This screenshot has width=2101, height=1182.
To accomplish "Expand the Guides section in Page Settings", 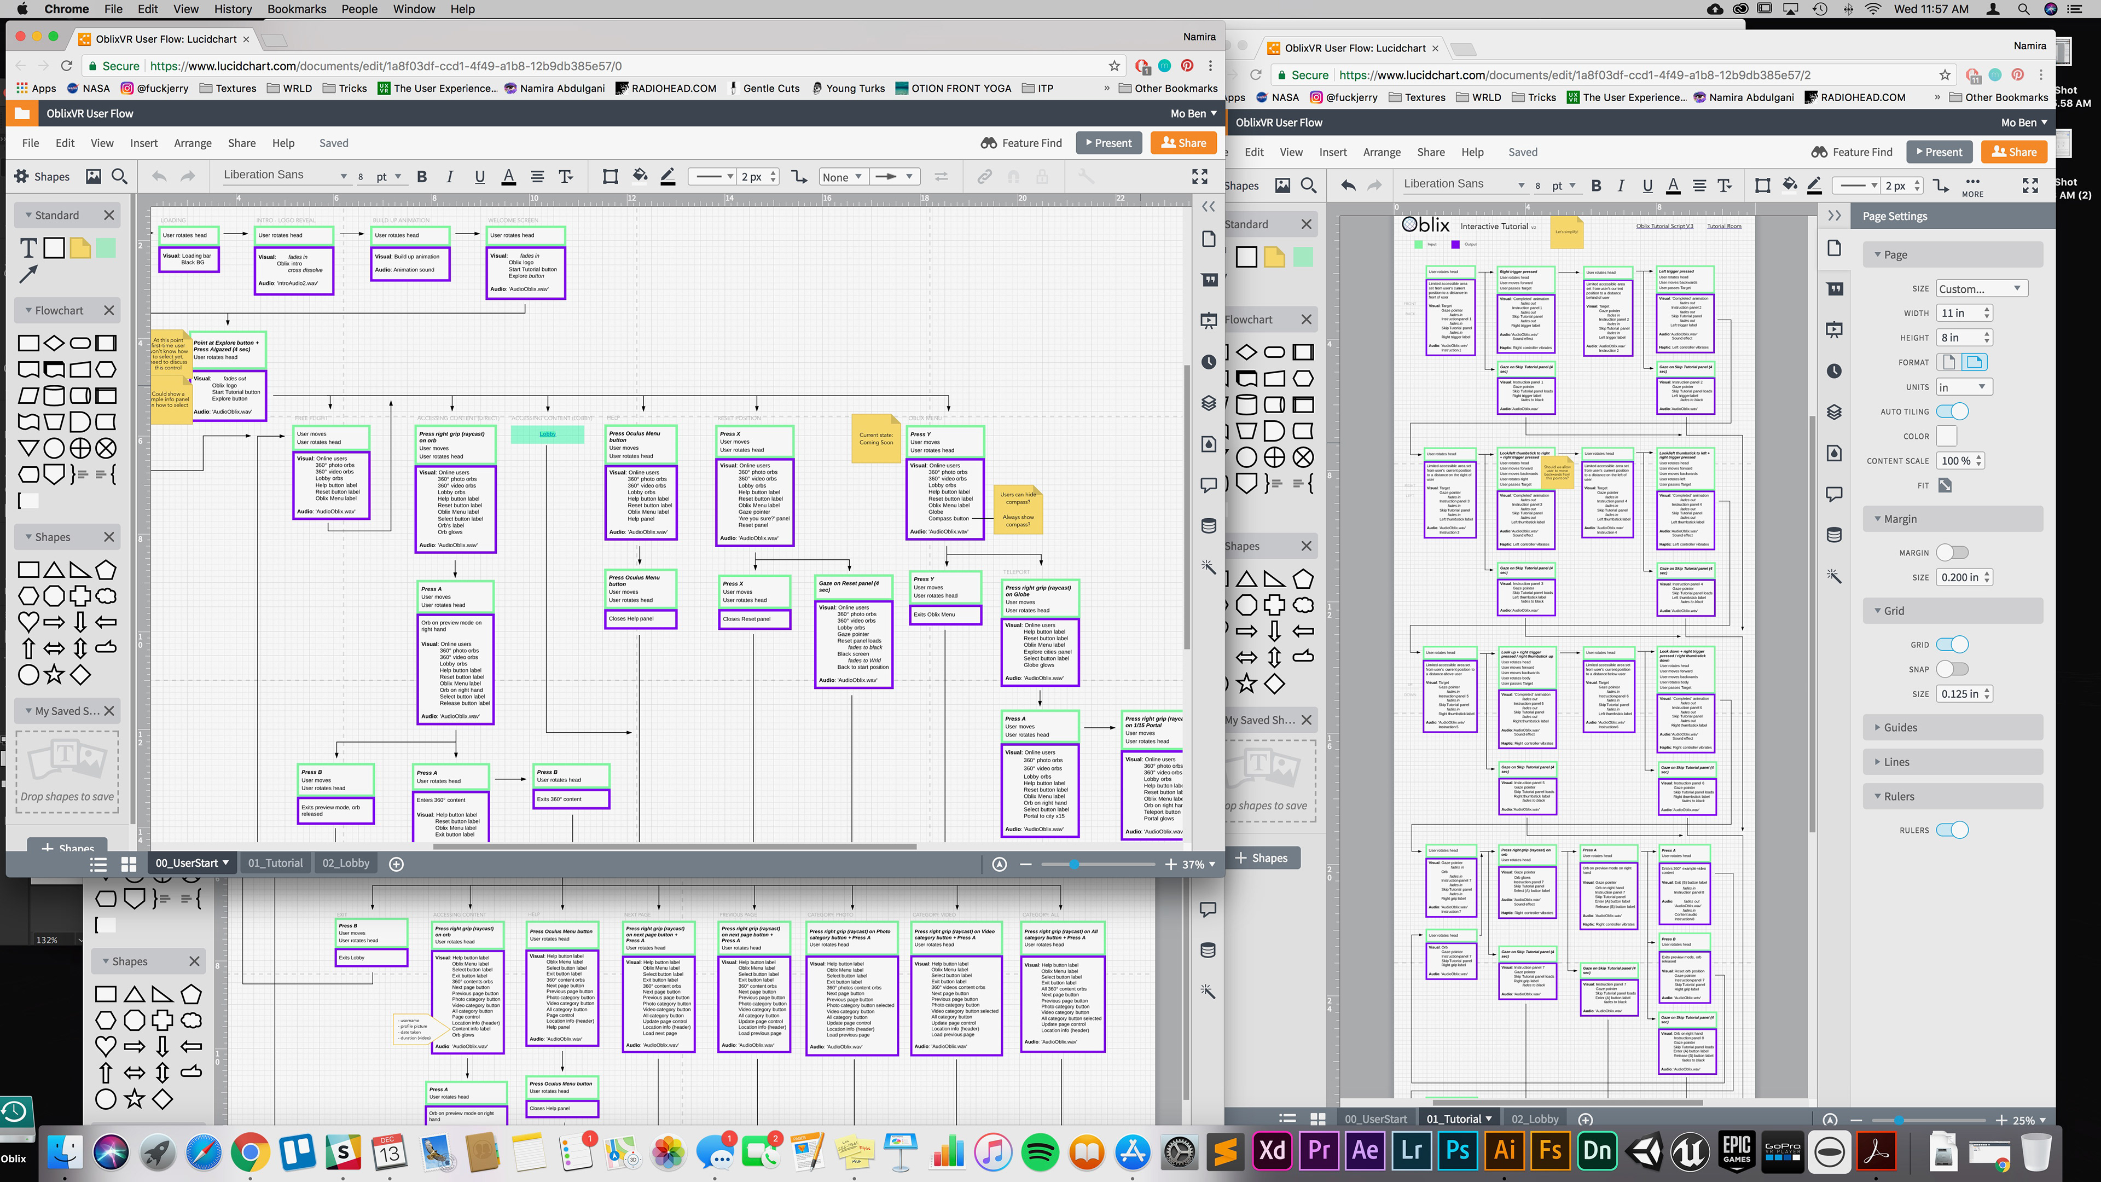I will (1900, 727).
